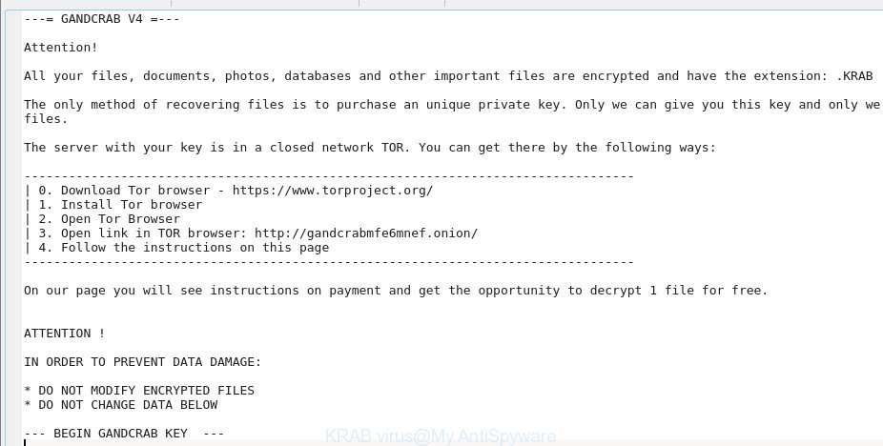This screenshot has height=446, width=883.
Task: Click the left gutter margin beside Attention
Action: click(13, 48)
